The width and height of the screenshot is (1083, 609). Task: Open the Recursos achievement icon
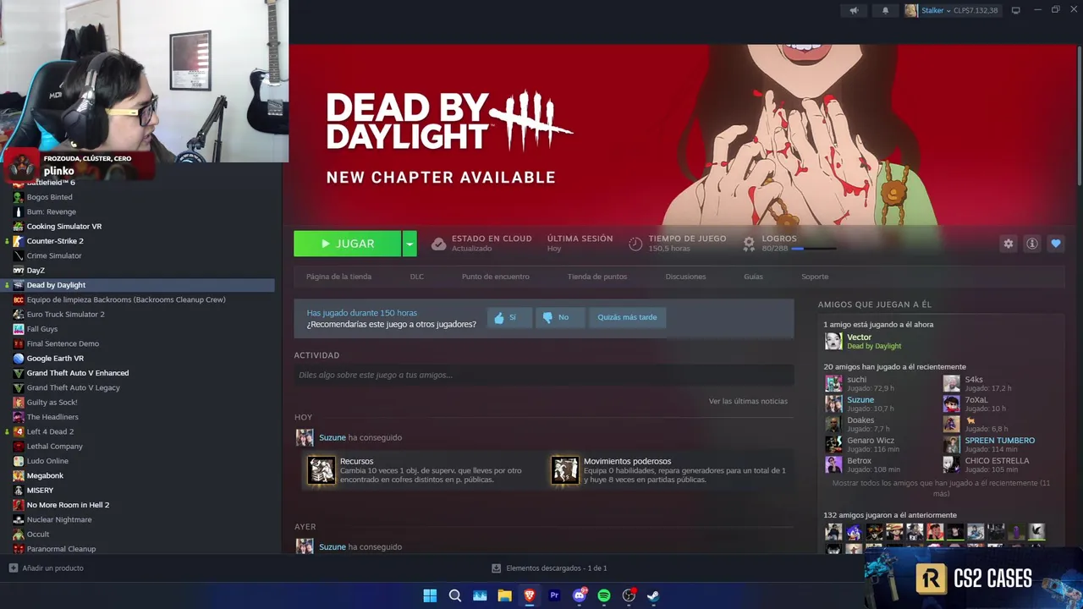coord(322,470)
